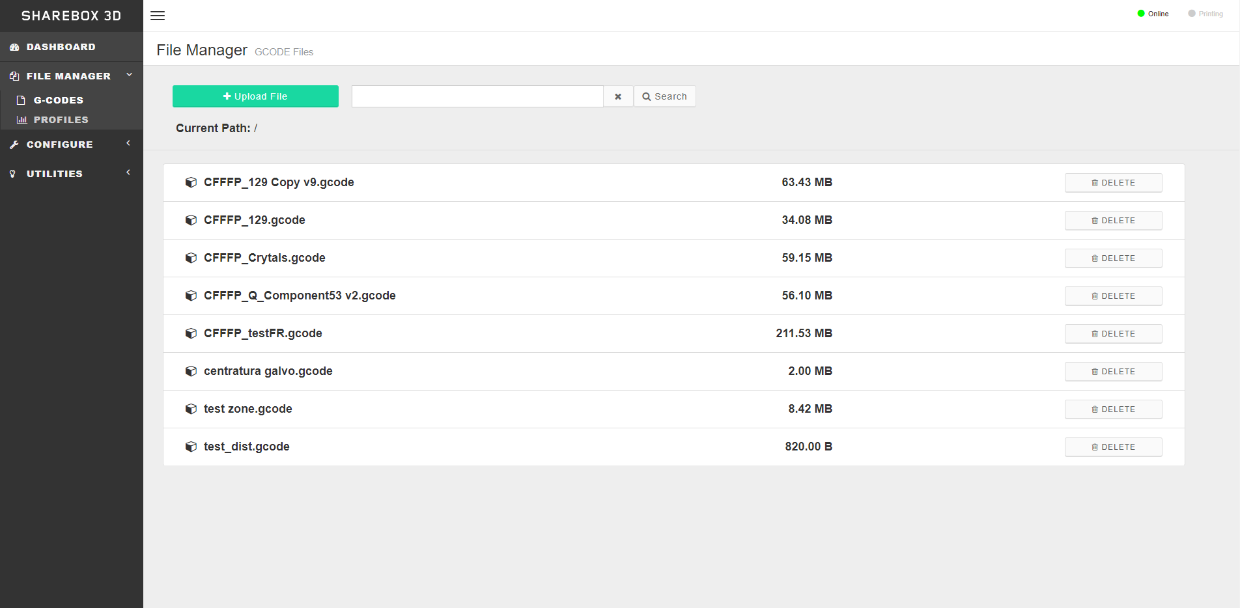The height and width of the screenshot is (608, 1240).
Task: Open the Utilities menu item
Action: point(72,174)
